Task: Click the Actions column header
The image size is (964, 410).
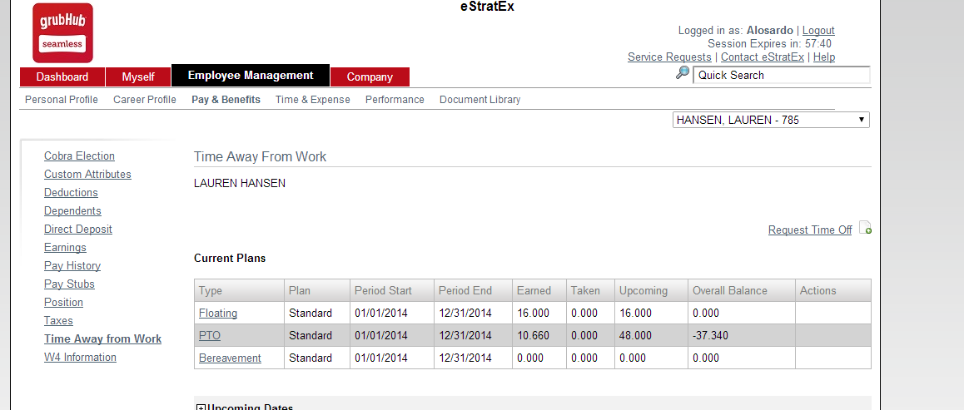Action: click(833, 290)
